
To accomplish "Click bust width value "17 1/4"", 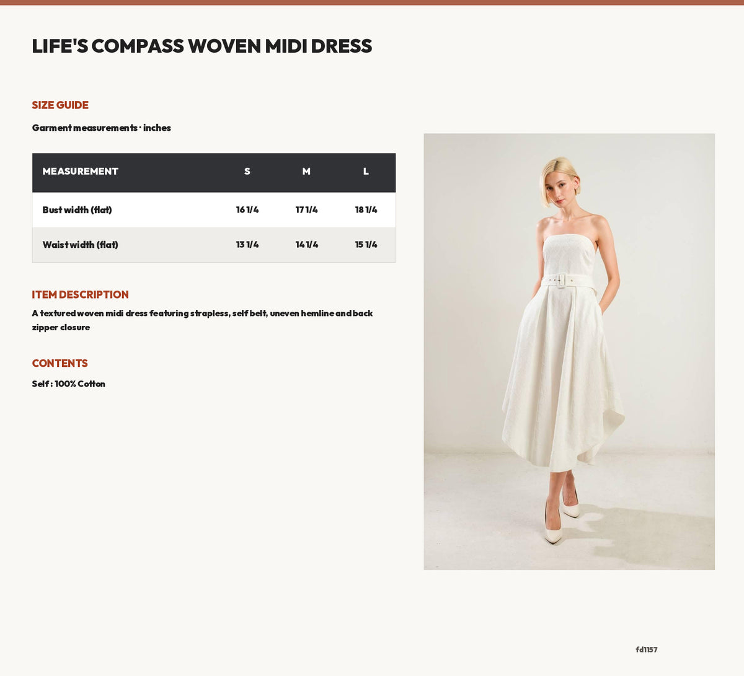I will (306, 210).
